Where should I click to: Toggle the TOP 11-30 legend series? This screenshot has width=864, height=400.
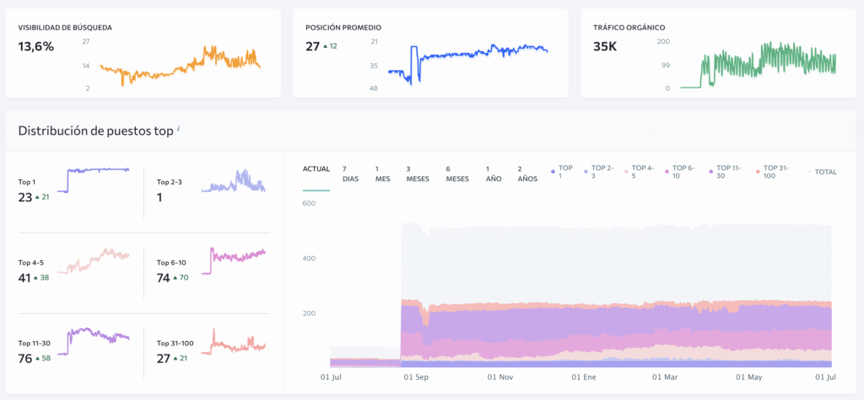(x=722, y=172)
